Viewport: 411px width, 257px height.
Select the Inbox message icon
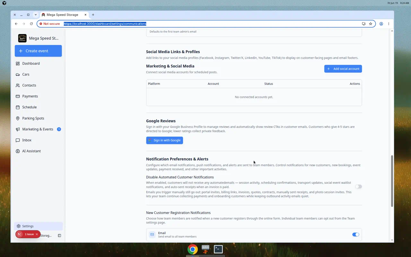[18, 140]
